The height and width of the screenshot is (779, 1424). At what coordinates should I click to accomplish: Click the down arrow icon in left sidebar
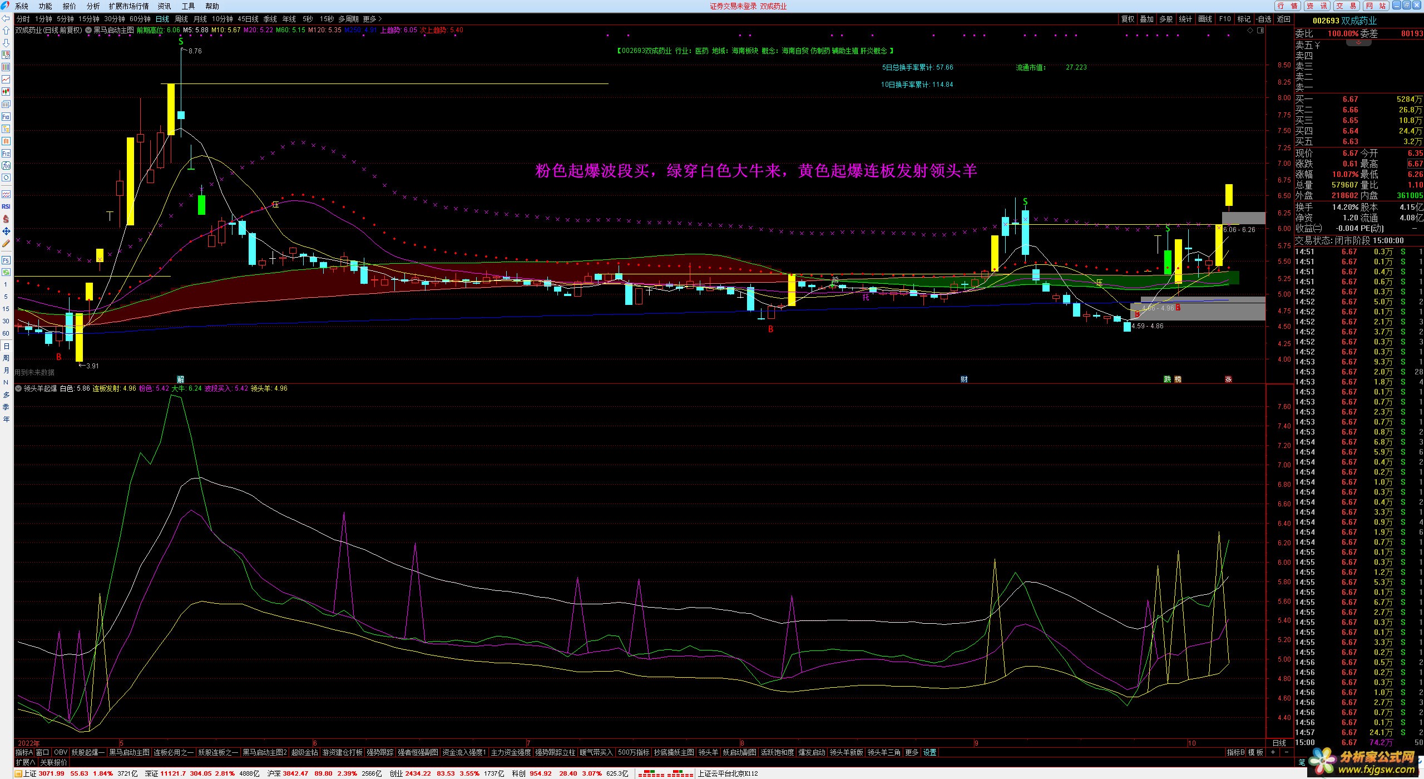(6, 43)
